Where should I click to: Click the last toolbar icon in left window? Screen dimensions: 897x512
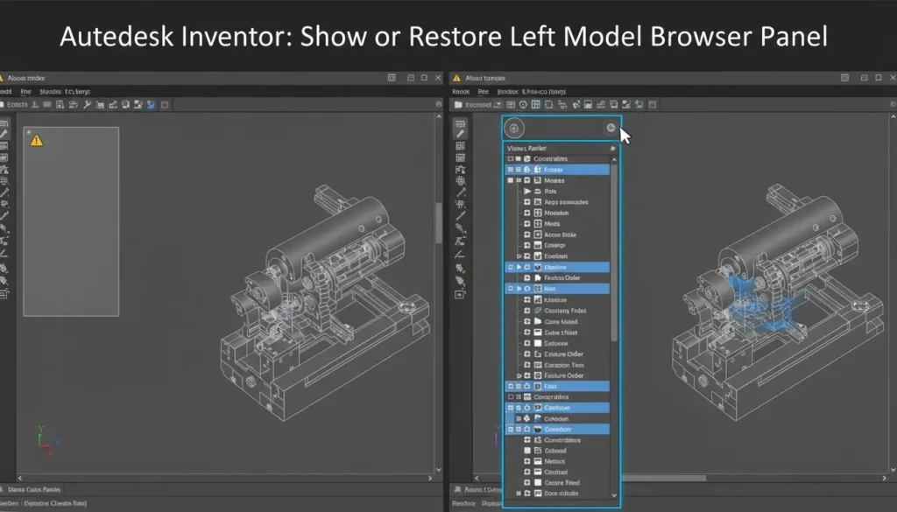165,104
